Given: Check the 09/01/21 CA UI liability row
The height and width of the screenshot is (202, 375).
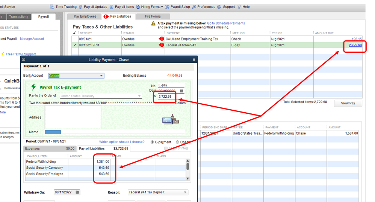Looking at the screenshot, I should (x=75, y=39).
